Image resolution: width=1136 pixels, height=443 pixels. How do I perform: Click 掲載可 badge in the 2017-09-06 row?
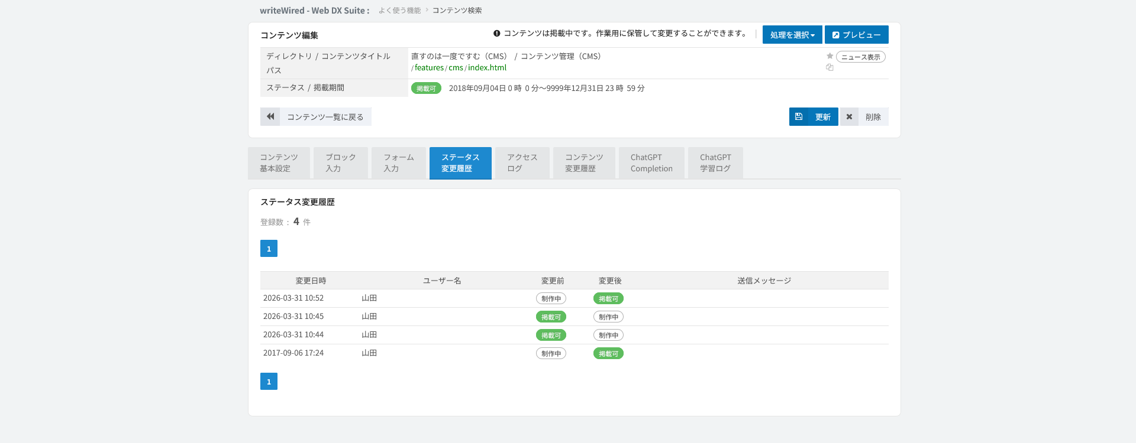click(608, 354)
